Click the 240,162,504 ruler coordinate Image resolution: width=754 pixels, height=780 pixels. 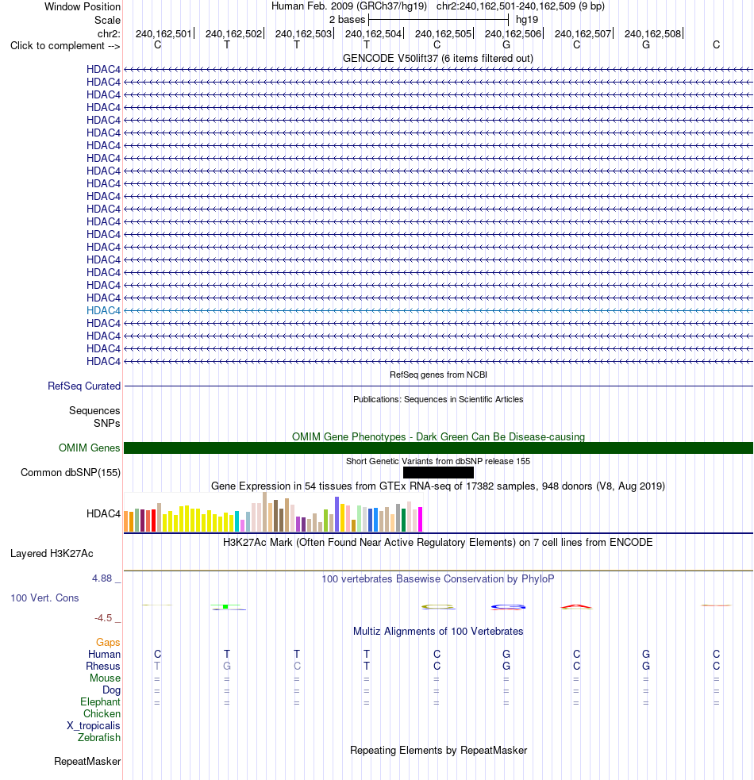[373, 34]
